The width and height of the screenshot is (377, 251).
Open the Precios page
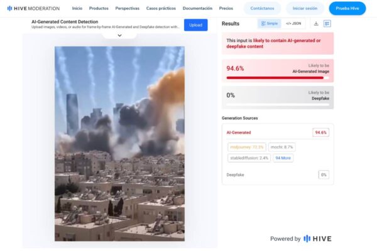pos(226,9)
